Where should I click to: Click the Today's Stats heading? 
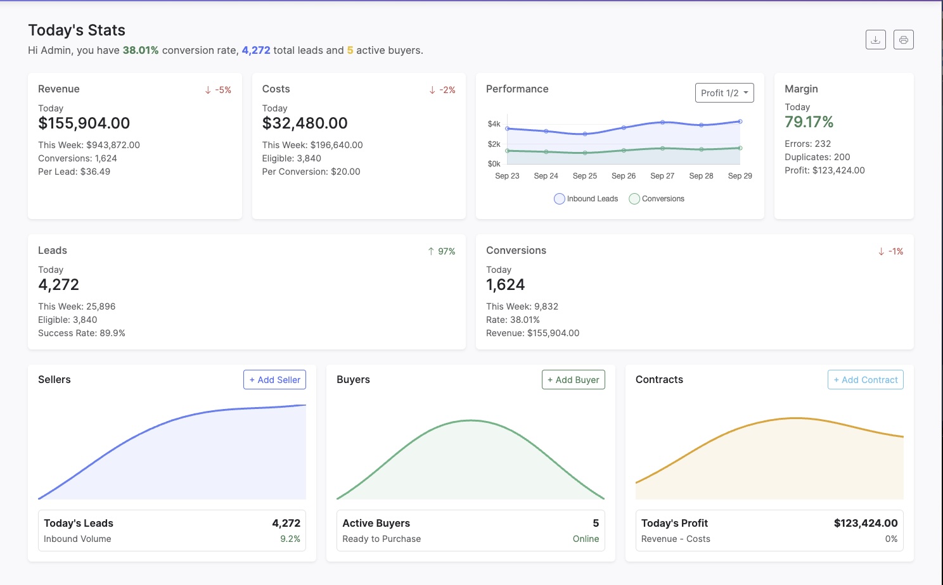(77, 30)
